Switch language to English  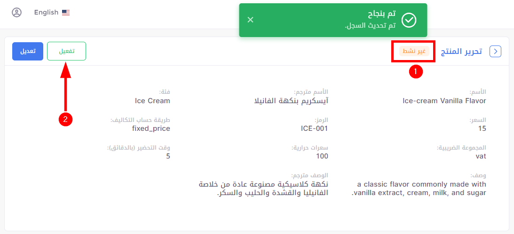52,12
